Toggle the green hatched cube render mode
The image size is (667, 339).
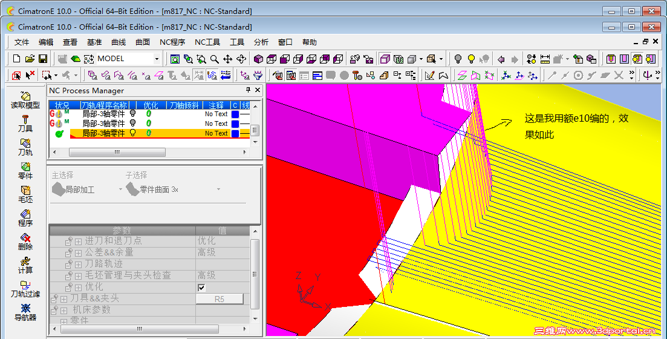click(x=399, y=59)
